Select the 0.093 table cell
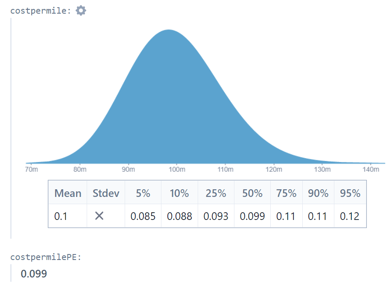This screenshot has height=286, width=392. click(x=216, y=216)
